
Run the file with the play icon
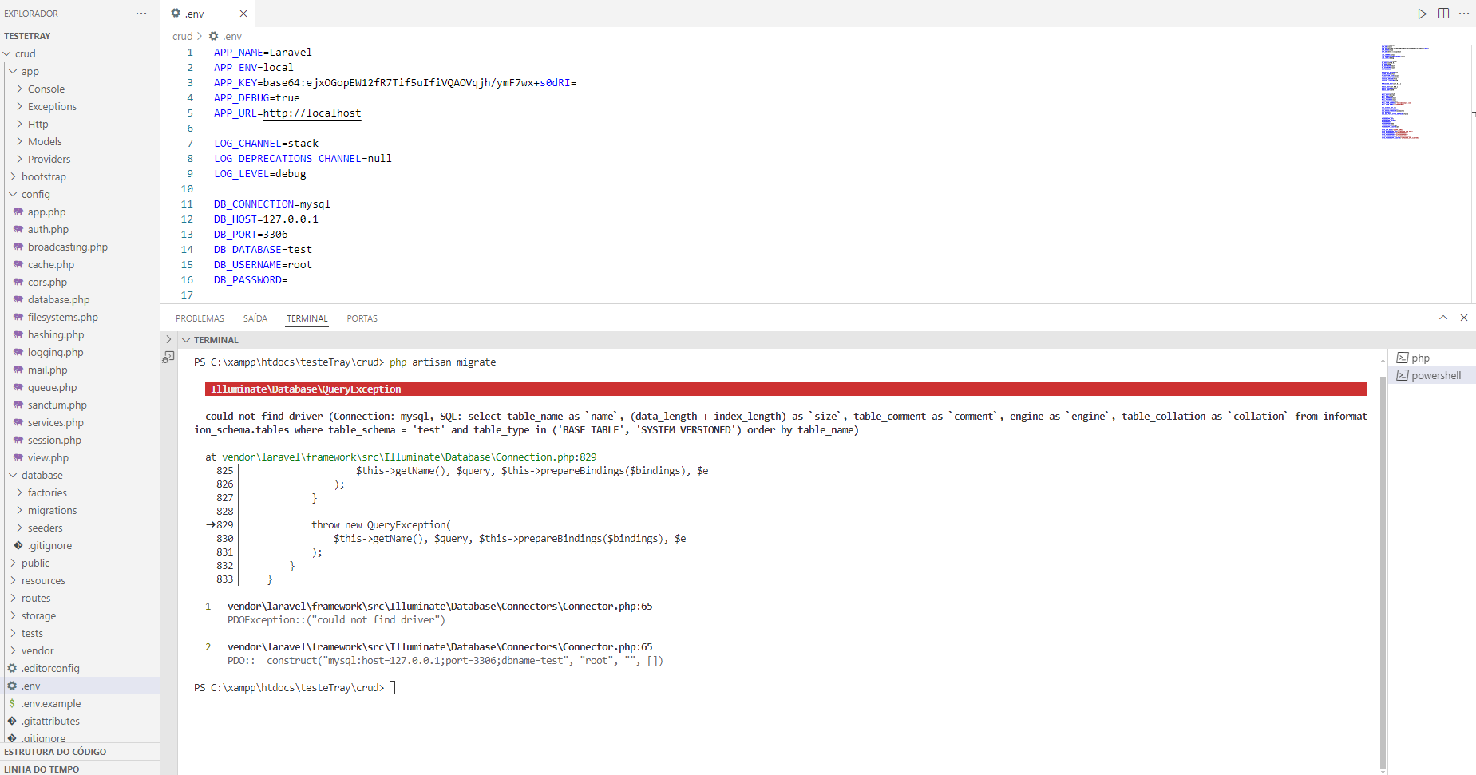coord(1422,14)
